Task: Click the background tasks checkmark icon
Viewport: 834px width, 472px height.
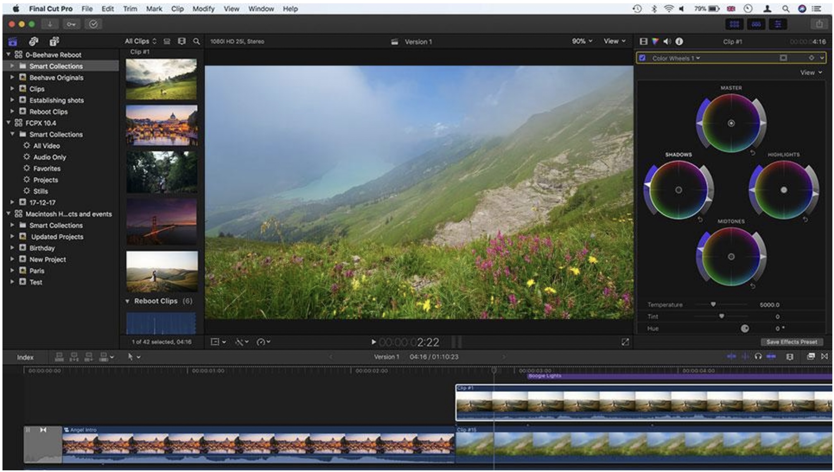Action: 93,24
